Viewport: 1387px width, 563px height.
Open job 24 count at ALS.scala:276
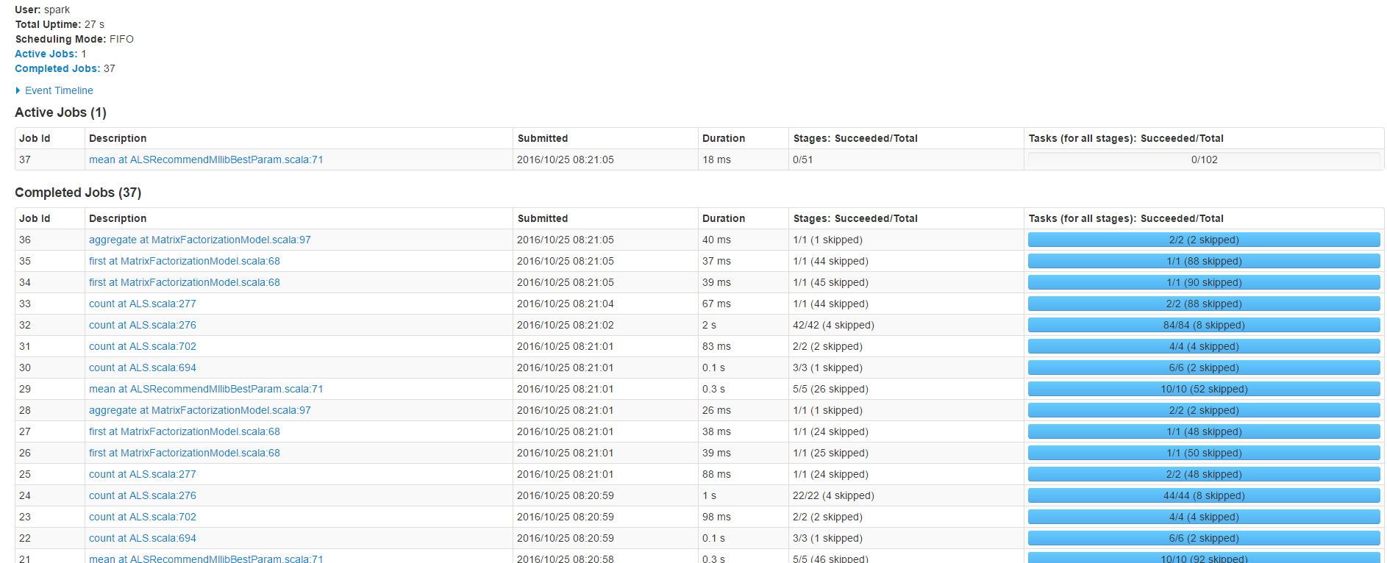142,495
